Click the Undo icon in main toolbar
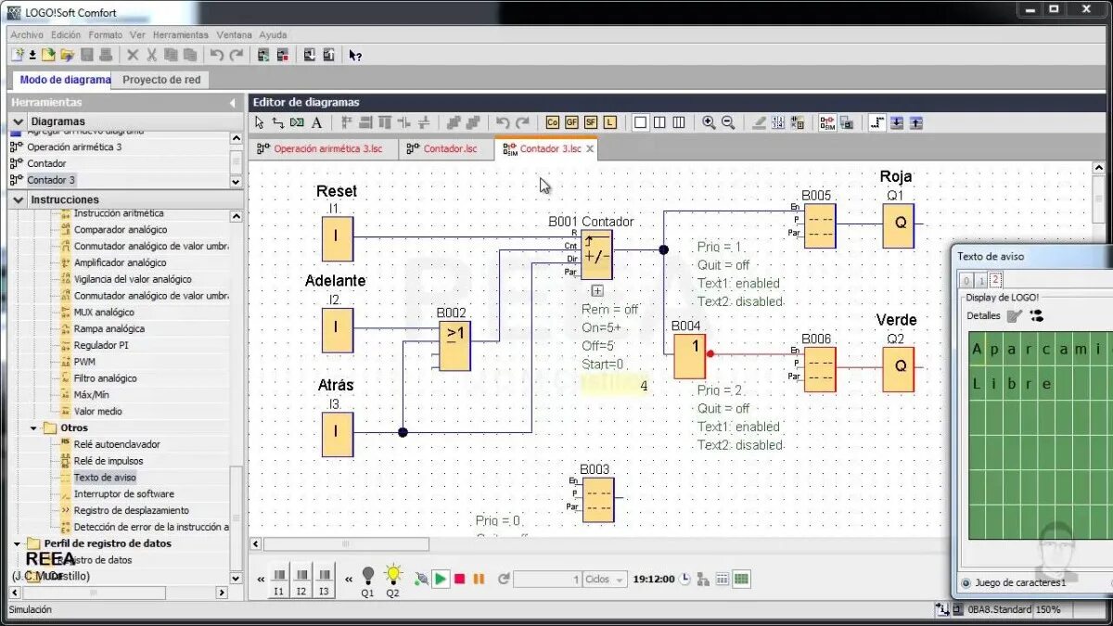Image resolution: width=1113 pixels, height=626 pixels. (216, 56)
